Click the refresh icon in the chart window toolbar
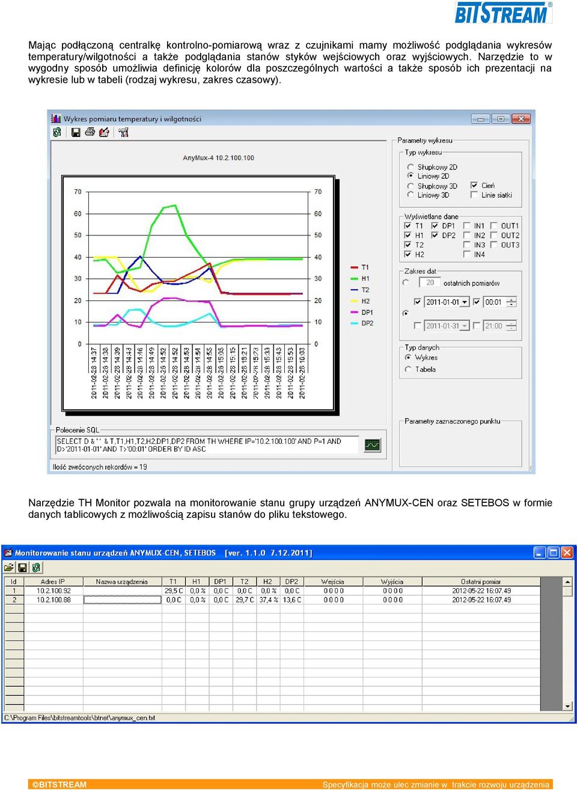 [57, 132]
